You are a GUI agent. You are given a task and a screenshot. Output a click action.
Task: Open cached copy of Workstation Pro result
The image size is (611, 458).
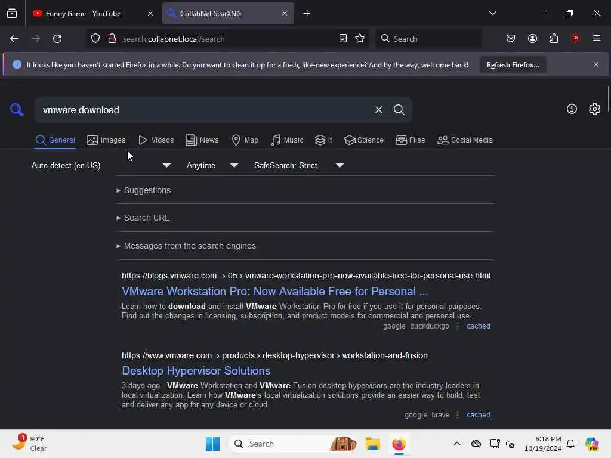tap(479, 326)
